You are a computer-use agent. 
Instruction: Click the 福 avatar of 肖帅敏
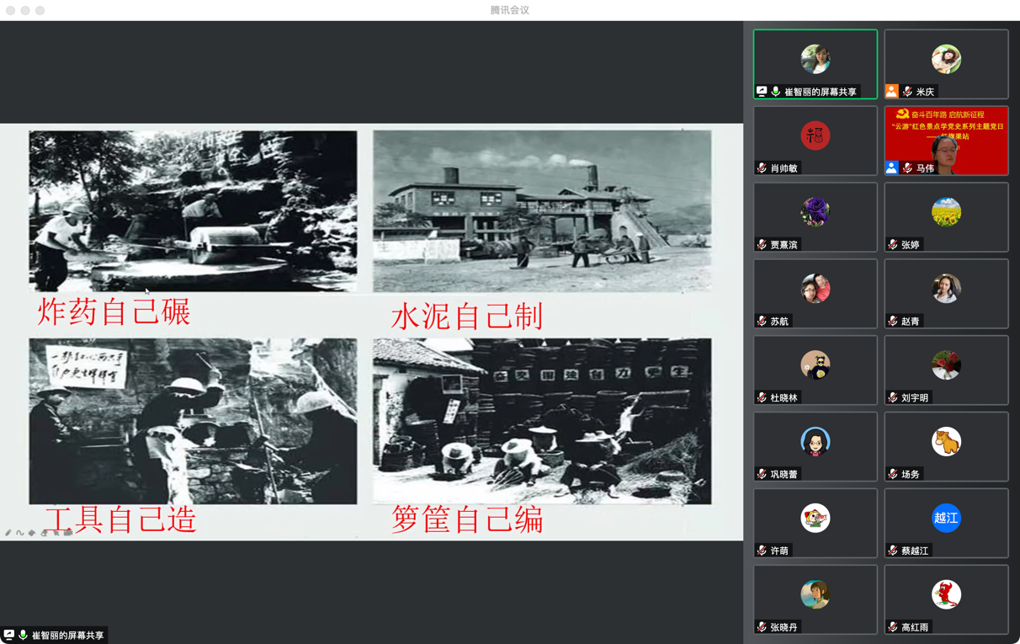tap(815, 136)
